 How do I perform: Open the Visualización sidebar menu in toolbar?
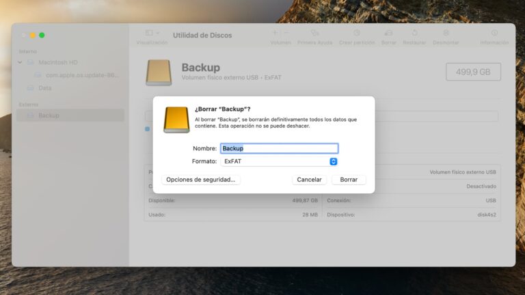pos(152,33)
